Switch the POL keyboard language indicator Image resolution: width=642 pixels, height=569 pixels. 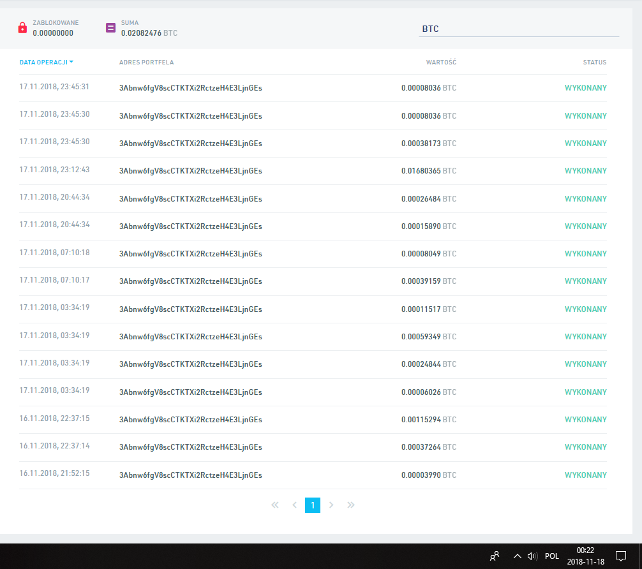click(552, 556)
